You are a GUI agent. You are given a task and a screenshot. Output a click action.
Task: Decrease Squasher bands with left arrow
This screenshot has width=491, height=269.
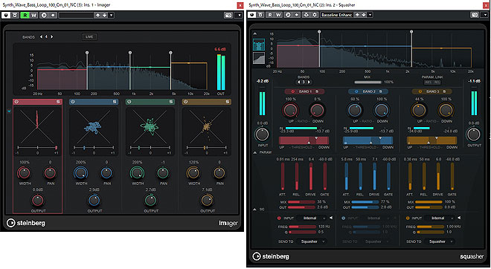(x=299, y=82)
